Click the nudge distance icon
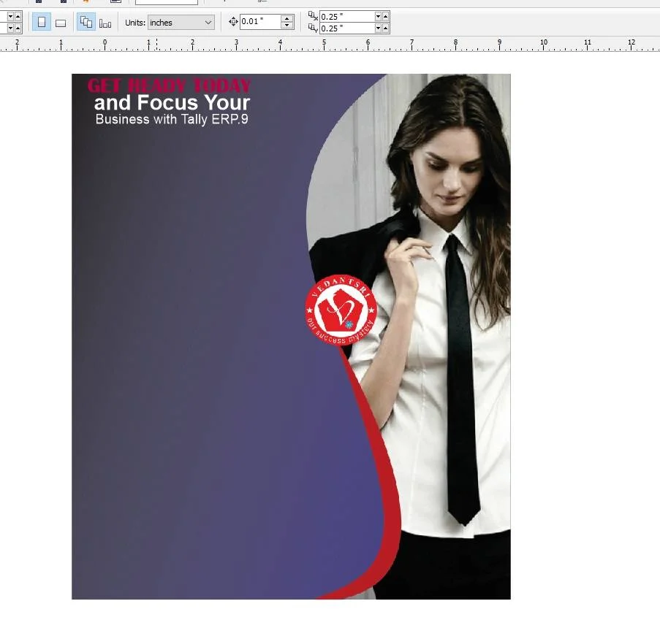 [x=234, y=22]
